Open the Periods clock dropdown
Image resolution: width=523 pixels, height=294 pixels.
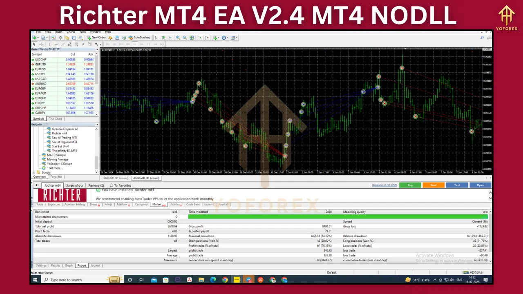point(225,38)
